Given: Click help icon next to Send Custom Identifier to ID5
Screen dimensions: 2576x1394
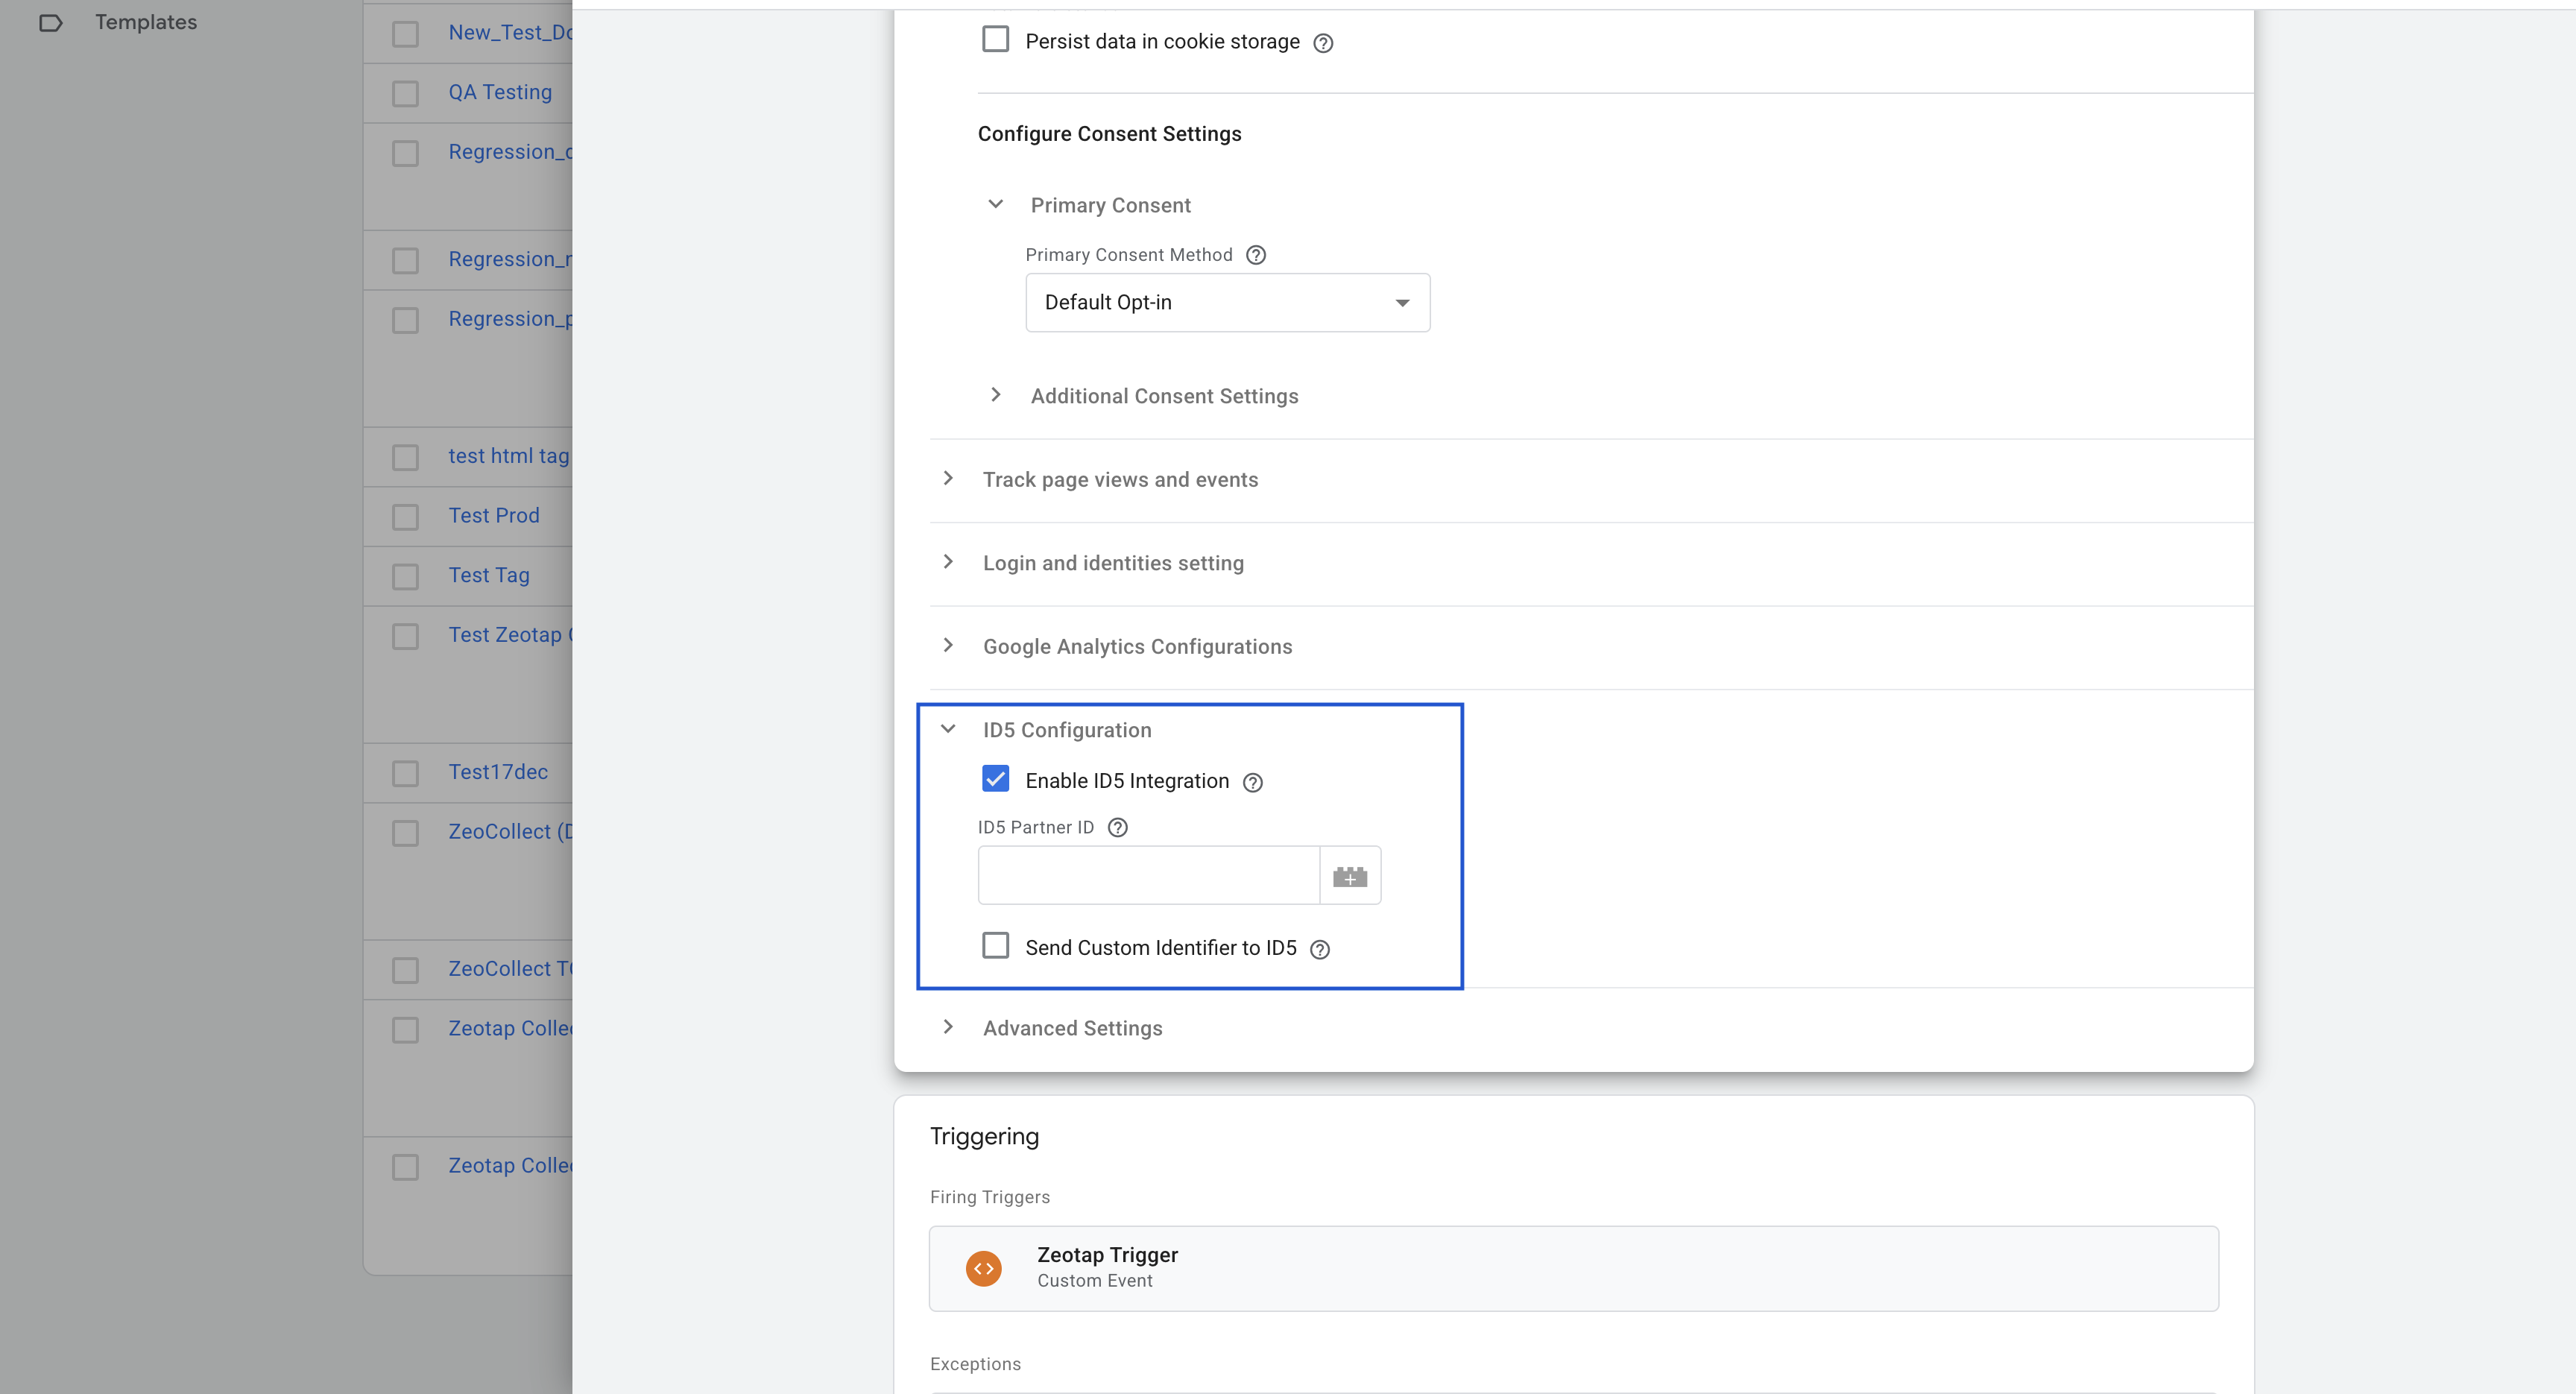Looking at the screenshot, I should 1320,949.
